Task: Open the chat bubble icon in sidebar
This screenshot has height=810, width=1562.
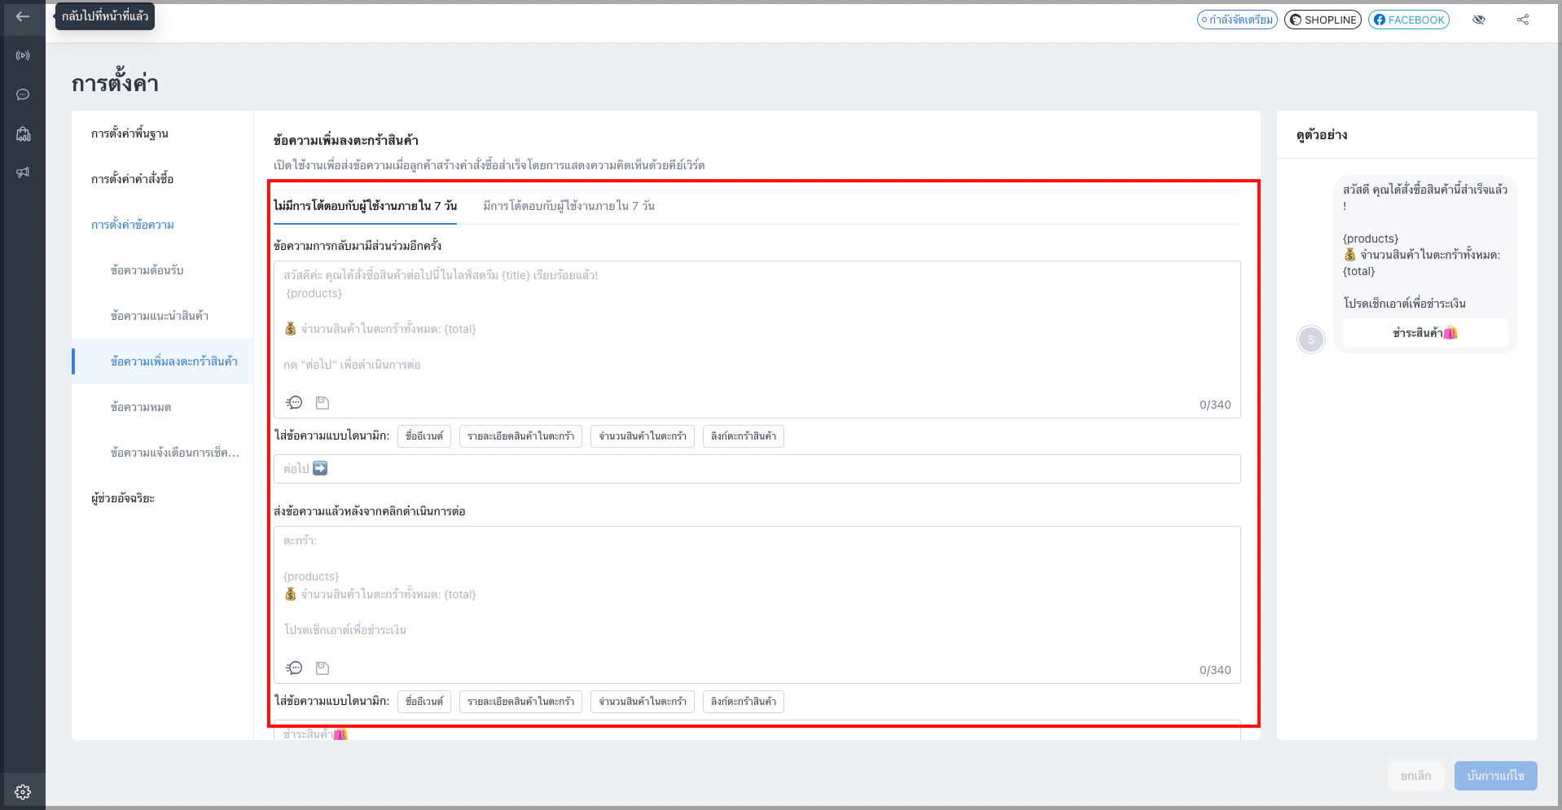Action: click(x=23, y=94)
